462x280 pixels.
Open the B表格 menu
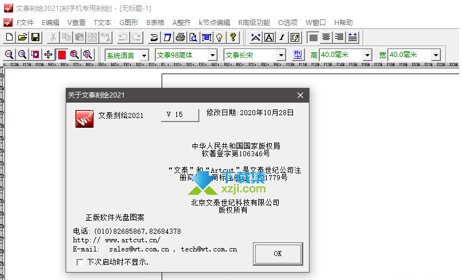(155, 23)
